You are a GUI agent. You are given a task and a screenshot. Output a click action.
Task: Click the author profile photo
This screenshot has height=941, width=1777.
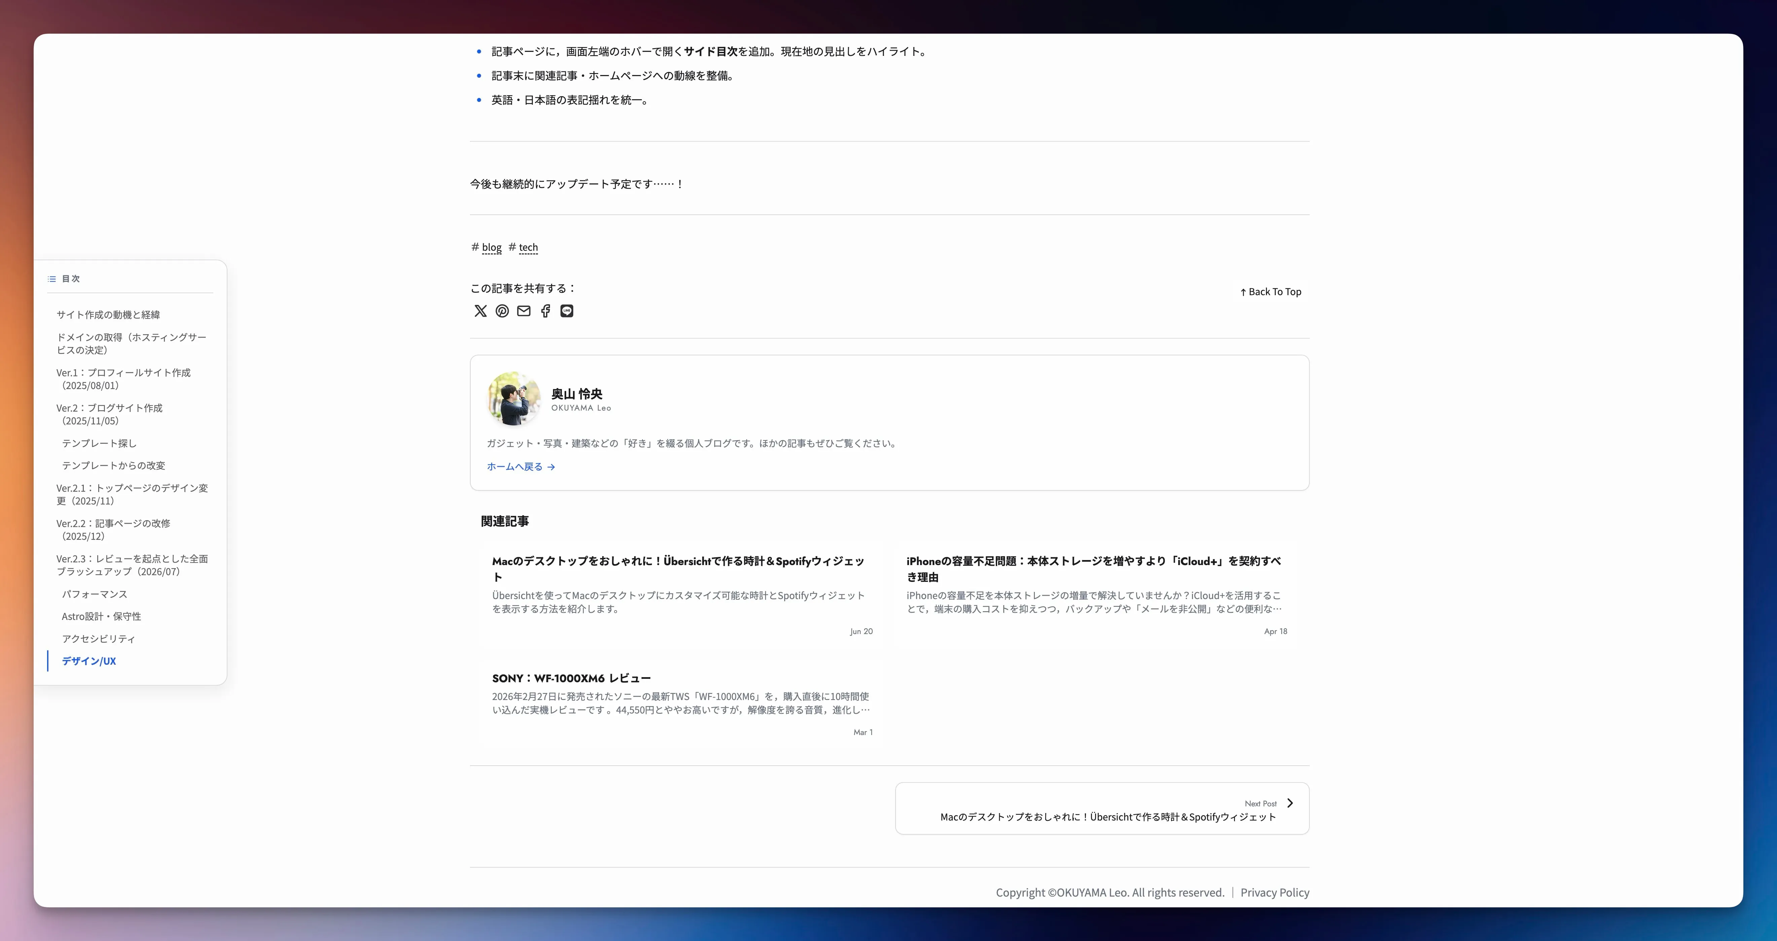(x=514, y=399)
